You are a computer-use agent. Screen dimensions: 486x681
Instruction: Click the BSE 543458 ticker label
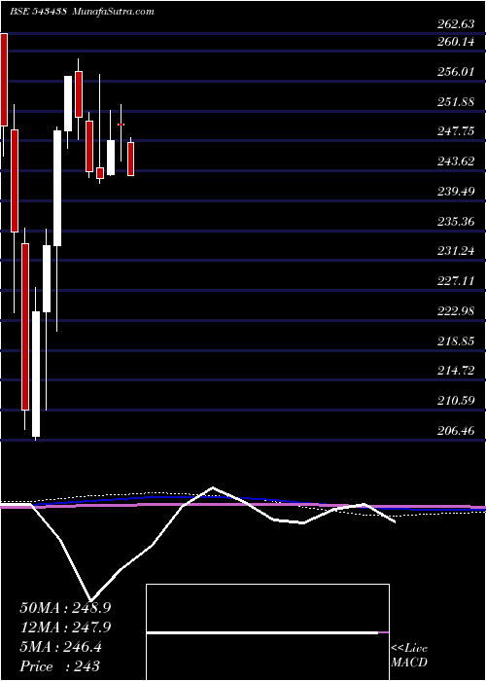[38, 12]
